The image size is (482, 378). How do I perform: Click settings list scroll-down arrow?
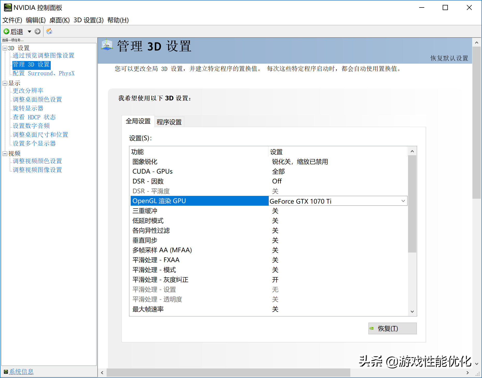412,312
